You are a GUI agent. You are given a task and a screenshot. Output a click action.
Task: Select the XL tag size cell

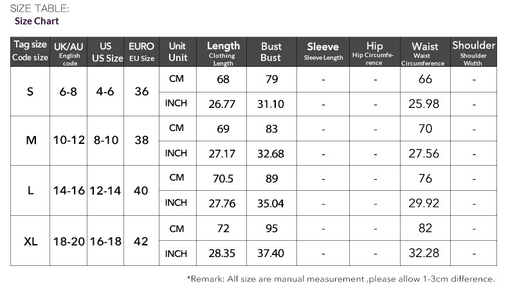click(30, 242)
